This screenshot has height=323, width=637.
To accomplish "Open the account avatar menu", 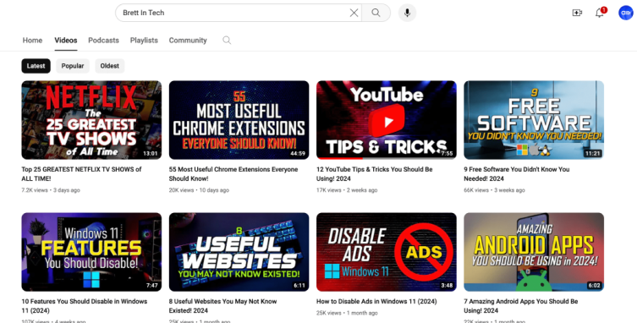I will coord(626,13).
